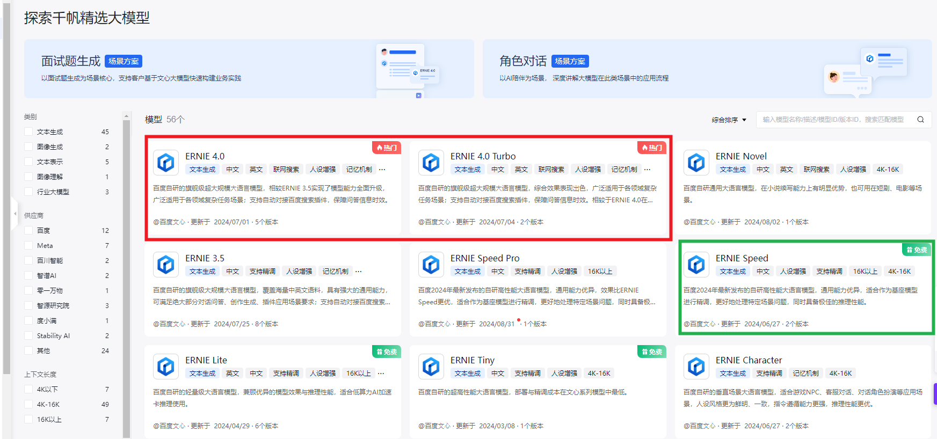This screenshot has height=439, width=937.
Task: Click the ERNIE Lite model logo icon
Action: 165,366
